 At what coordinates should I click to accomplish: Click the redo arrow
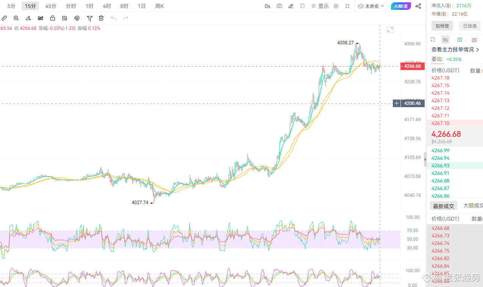[126, 18]
